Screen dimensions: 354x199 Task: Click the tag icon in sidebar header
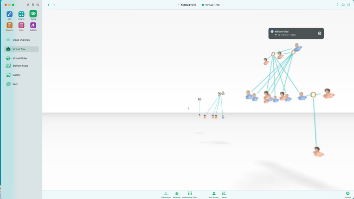tap(28, 5)
